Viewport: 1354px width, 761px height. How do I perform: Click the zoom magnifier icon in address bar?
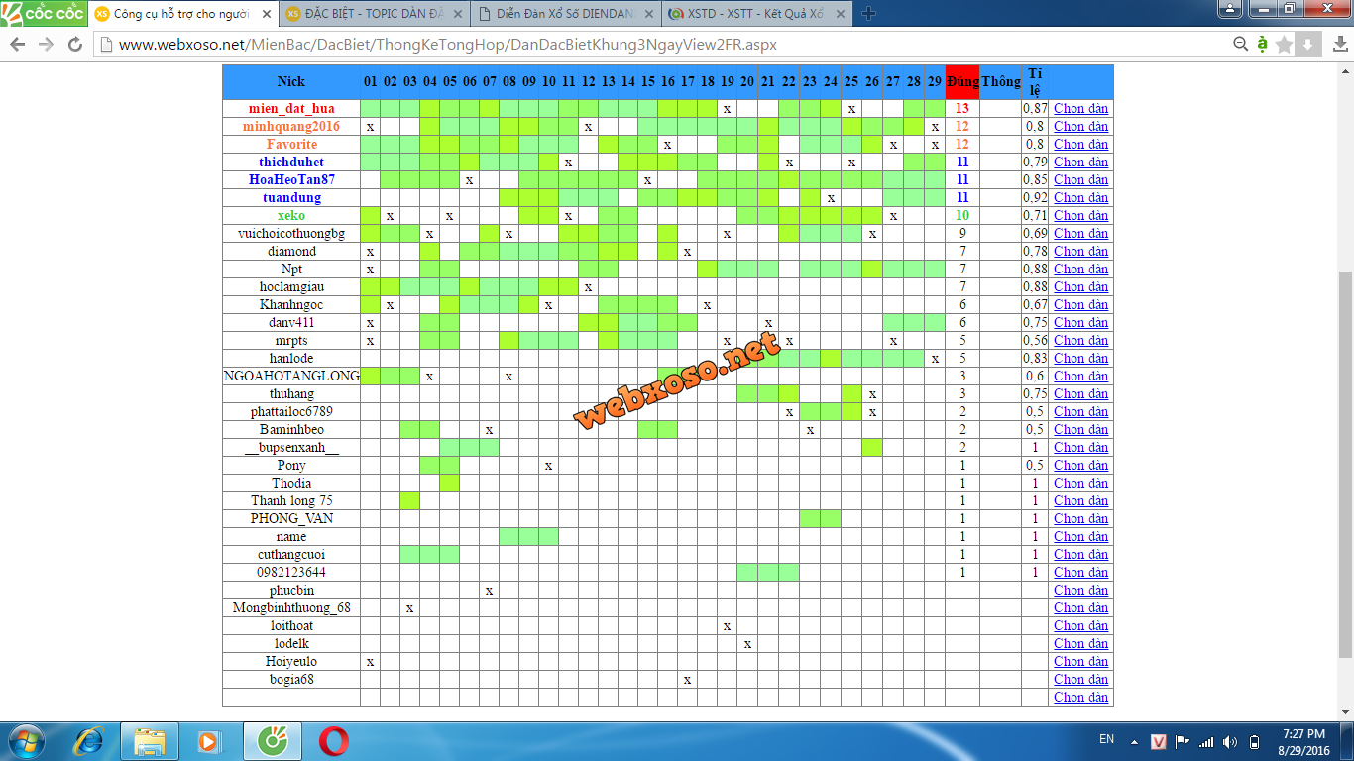coord(1240,45)
